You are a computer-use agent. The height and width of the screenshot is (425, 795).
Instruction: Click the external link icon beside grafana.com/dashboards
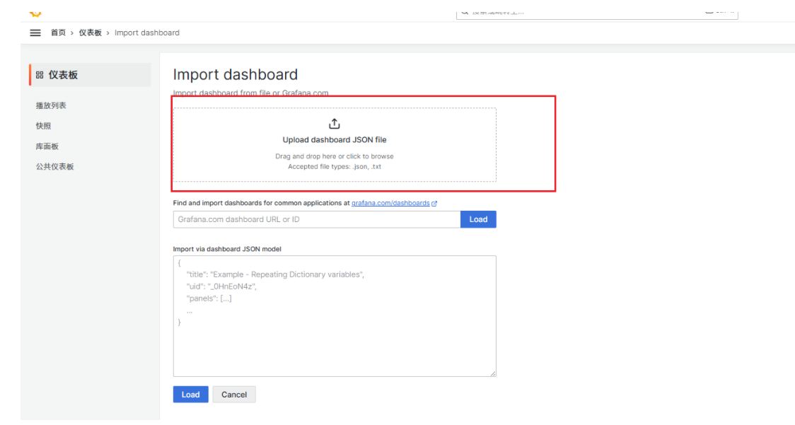[x=434, y=204]
